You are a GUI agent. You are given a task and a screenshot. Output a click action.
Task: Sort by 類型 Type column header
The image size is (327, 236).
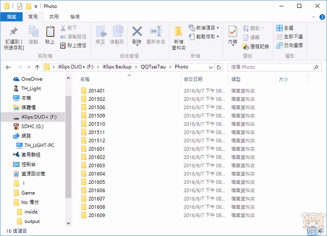236,79
